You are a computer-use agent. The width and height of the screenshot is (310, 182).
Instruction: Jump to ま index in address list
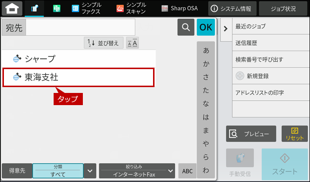pyautogui.click(x=206, y=130)
